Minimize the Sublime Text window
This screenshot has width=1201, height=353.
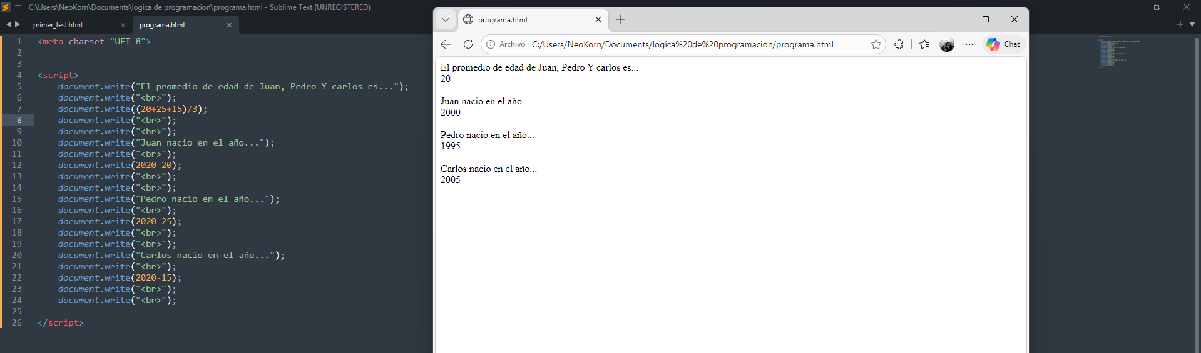1128,7
